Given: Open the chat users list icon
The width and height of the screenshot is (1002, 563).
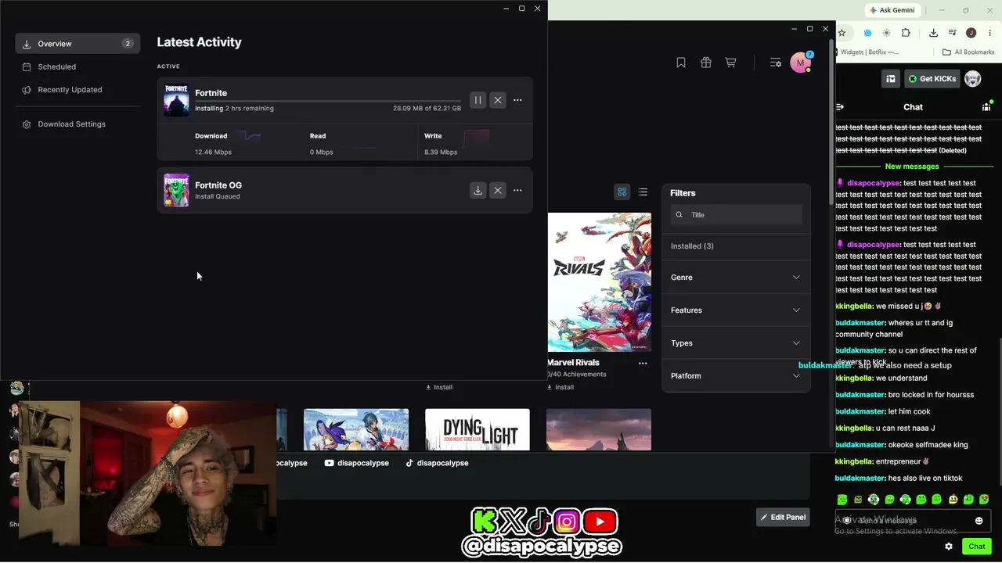Looking at the screenshot, I should [x=987, y=106].
